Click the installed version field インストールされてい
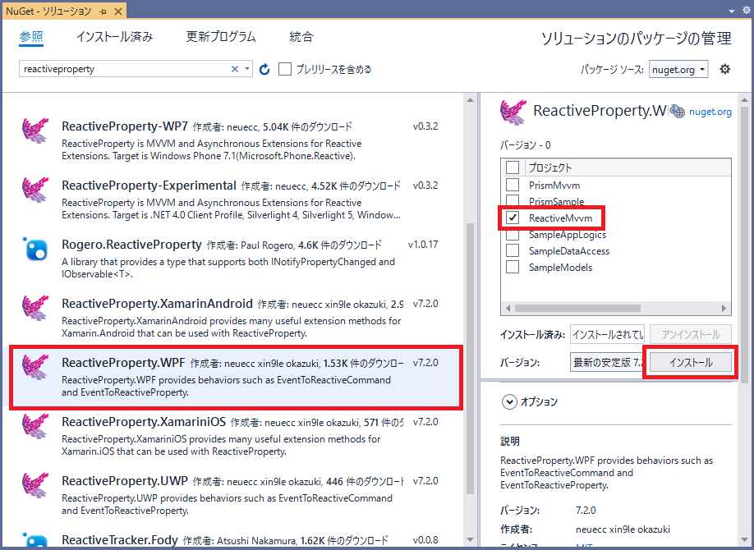Viewport: 754px width, 550px height. click(x=607, y=334)
